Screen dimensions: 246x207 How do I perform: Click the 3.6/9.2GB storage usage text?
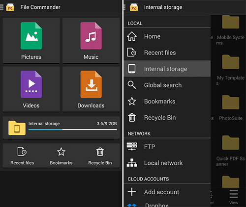[x=107, y=124]
